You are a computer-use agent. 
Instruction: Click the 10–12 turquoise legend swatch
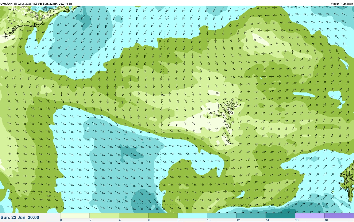[x=222, y=216]
